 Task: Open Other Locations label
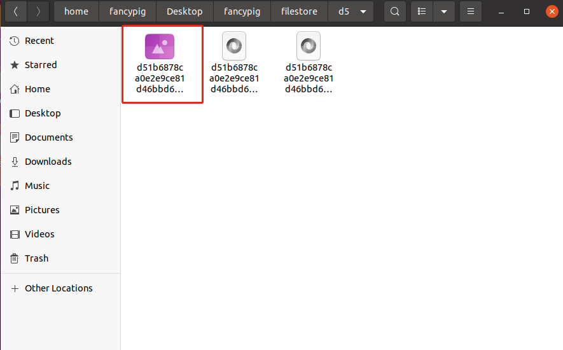59,288
